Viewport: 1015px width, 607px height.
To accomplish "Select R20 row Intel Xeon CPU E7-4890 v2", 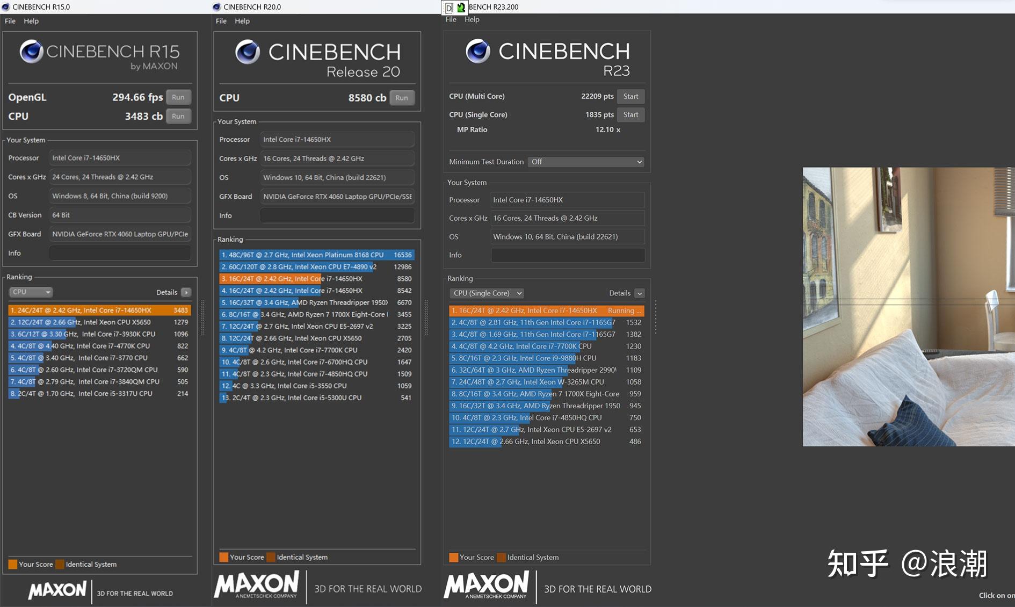I will pos(317,267).
